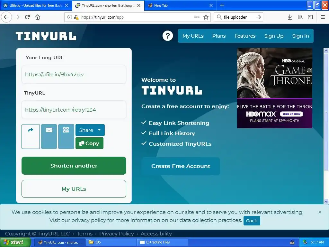This screenshot has height=247, width=329.
Task: Open the Share dropdown
Action: (90, 130)
